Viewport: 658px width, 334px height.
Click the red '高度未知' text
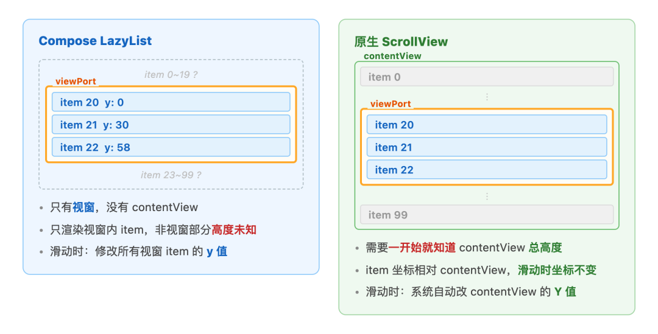click(234, 229)
